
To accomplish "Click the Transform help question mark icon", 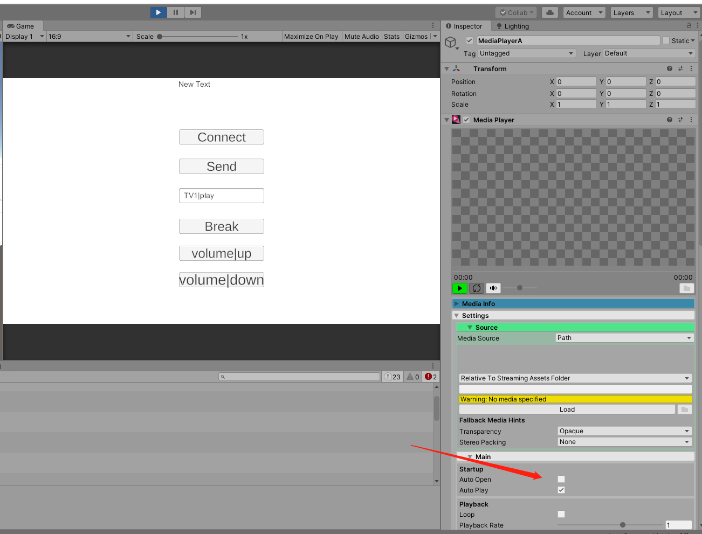I will (669, 68).
